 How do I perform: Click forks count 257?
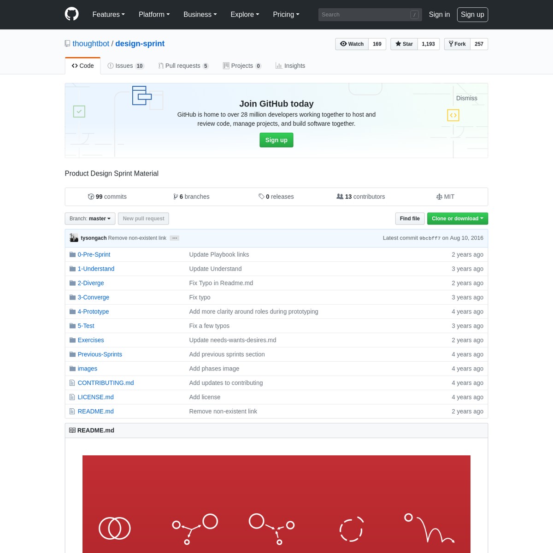[479, 44]
